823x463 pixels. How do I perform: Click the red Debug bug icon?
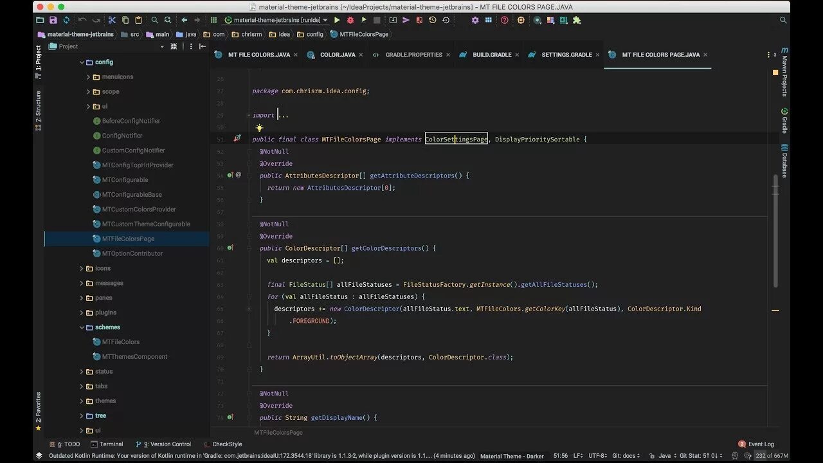click(350, 20)
